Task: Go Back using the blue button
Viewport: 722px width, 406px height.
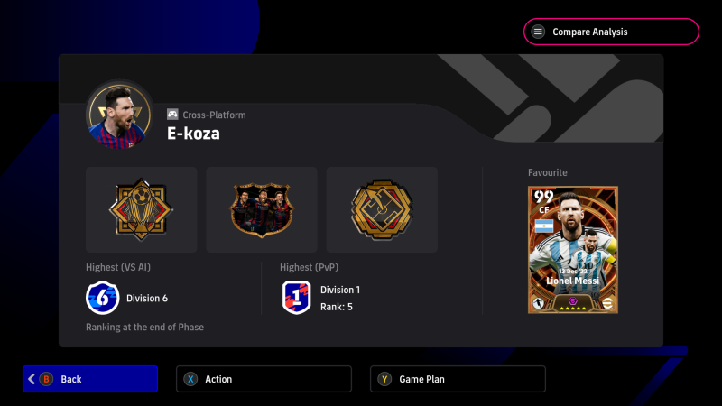Action: click(x=90, y=379)
